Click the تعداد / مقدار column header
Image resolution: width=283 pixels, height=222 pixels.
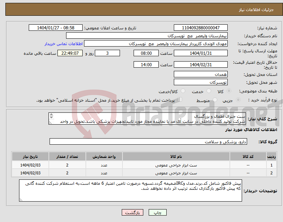[67, 156]
